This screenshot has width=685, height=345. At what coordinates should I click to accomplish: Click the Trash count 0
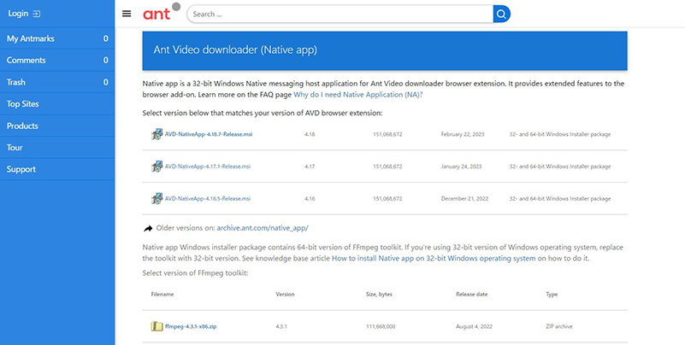106,82
